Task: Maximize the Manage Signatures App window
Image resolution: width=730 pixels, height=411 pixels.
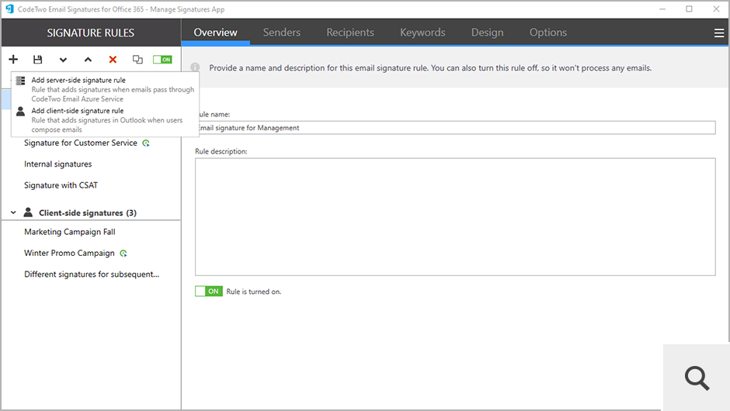Action: 689,9
